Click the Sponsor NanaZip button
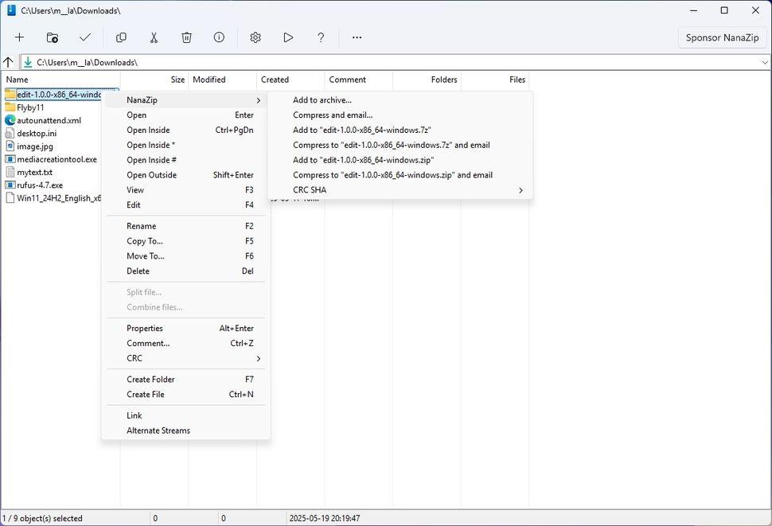 click(721, 37)
